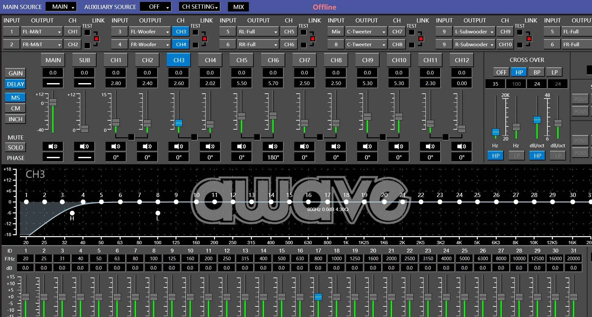Select the MAIN channel strip tab
Screen dimensions: 592x317
click(x=53, y=60)
